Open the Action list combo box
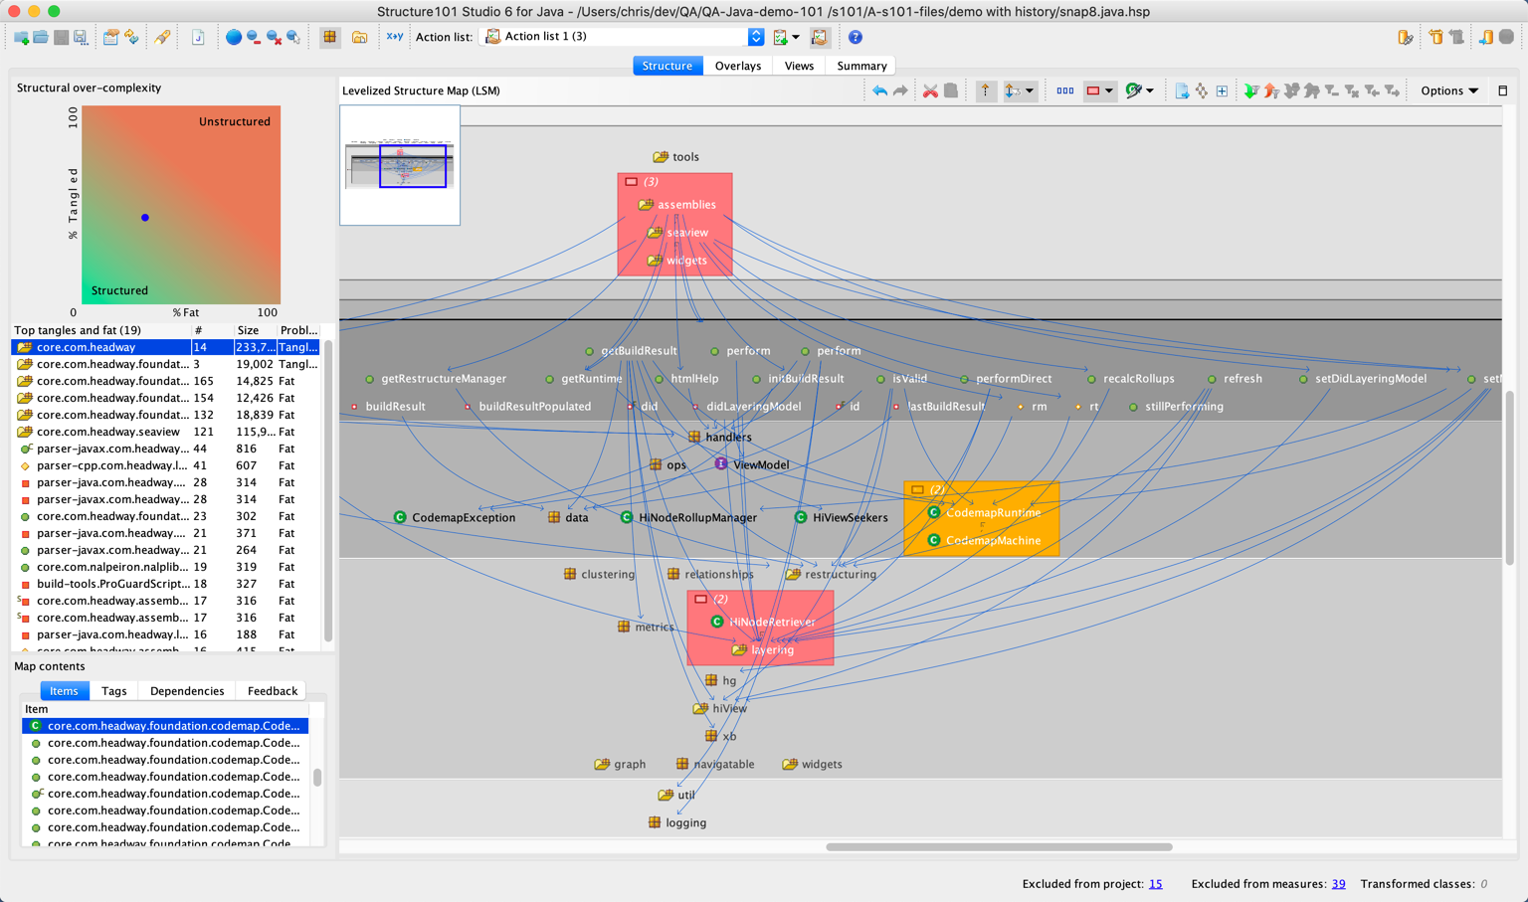The height and width of the screenshot is (902, 1528). click(x=755, y=37)
